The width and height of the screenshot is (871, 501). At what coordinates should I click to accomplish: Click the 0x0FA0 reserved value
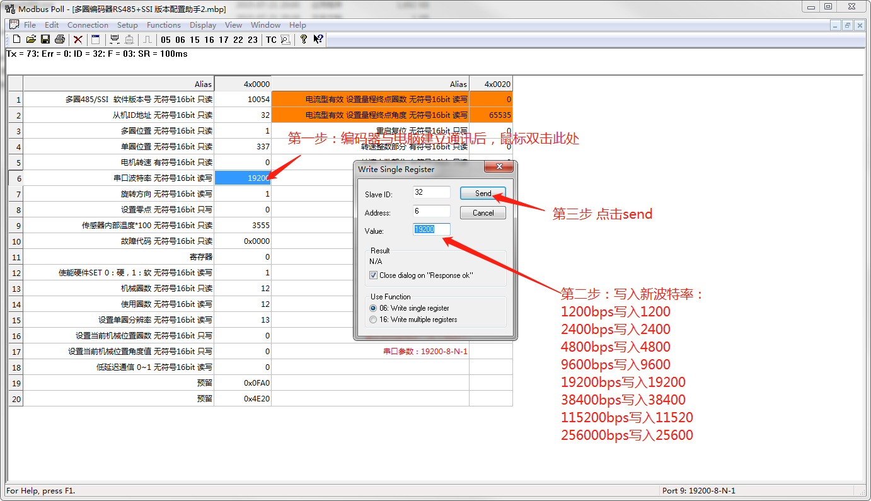click(x=243, y=383)
